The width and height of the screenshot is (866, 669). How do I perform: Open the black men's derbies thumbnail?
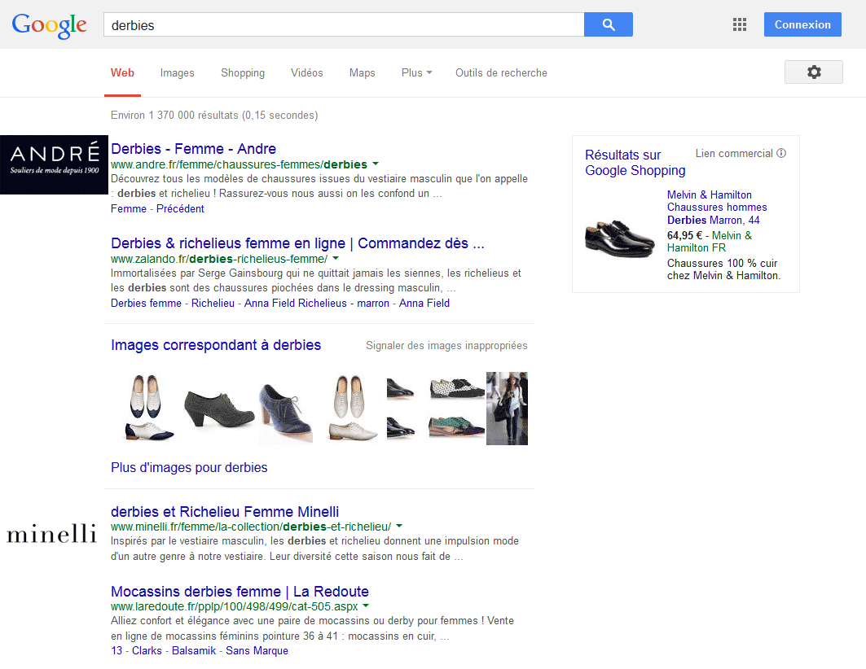click(401, 408)
